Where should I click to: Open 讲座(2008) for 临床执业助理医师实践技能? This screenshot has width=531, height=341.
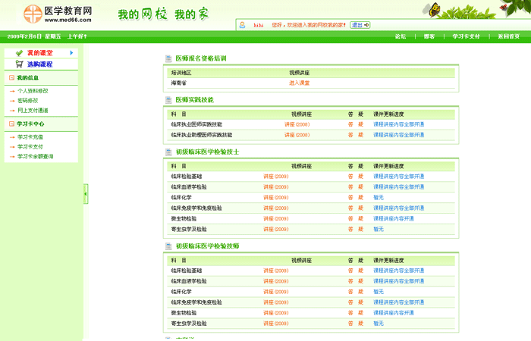pos(297,135)
